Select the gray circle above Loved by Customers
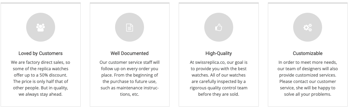Screen dimensions: 351x110 pyautogui.click(x=40, y=27)
